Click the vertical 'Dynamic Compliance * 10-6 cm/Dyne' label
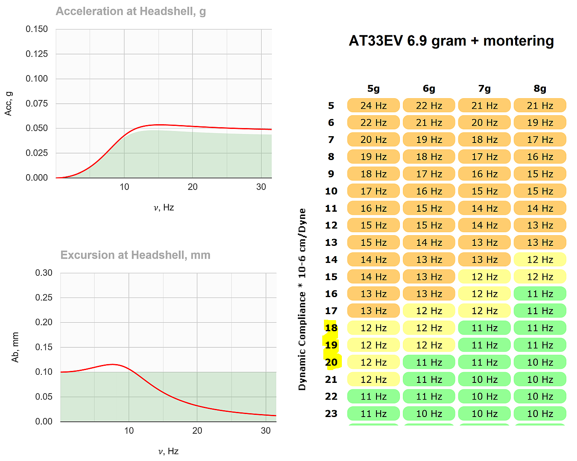Image resolution: width=577 pixels, height=461 pixels. tap(302, 299)
